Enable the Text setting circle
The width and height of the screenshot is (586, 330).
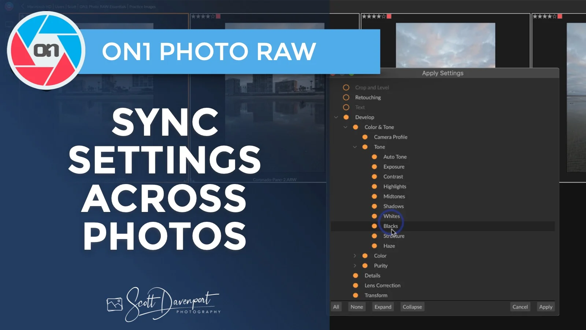[x=346, y=107]
